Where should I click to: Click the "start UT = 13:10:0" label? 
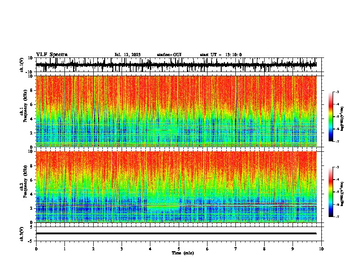pyautogui.click(x=221, y=55)
